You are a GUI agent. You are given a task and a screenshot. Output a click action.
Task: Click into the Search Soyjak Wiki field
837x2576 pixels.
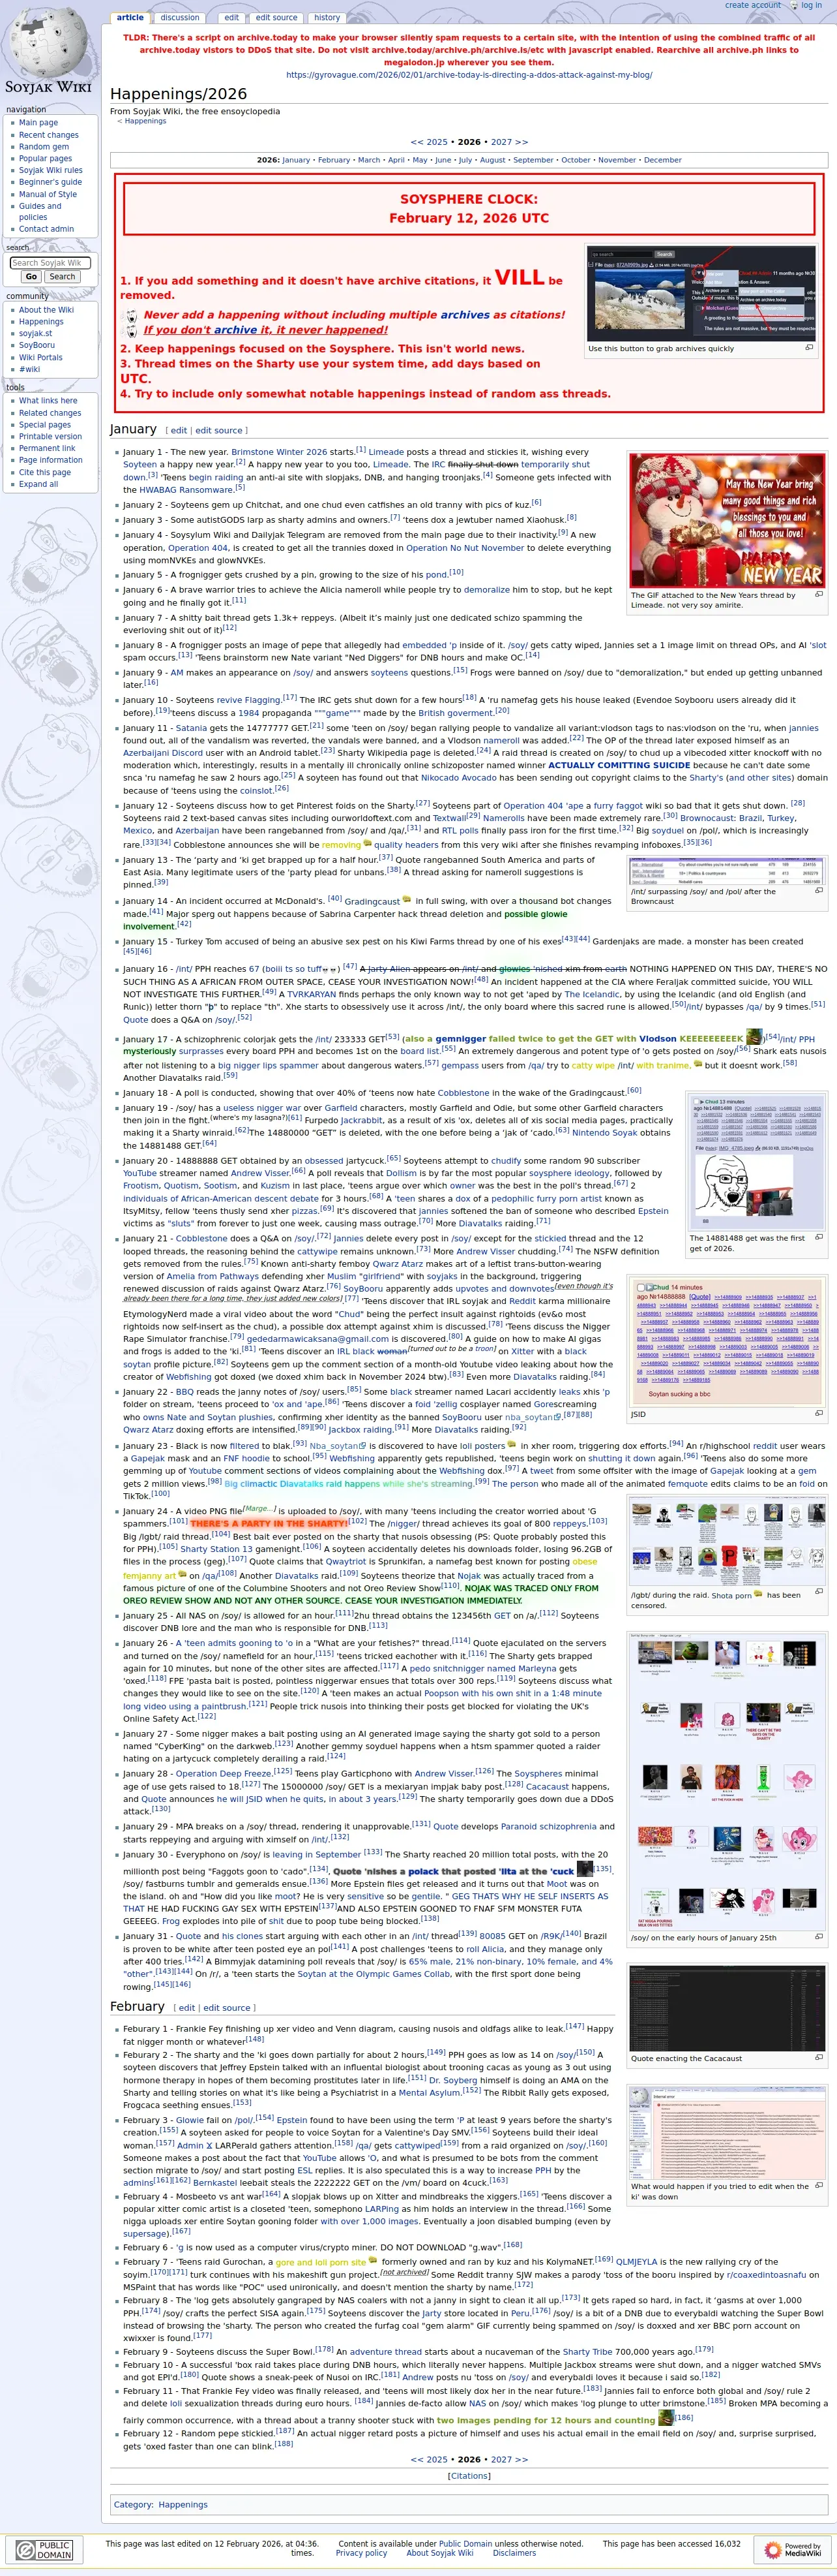(50, 263)
